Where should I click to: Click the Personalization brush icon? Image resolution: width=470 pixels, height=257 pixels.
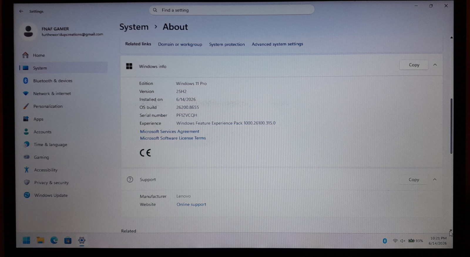26,106
